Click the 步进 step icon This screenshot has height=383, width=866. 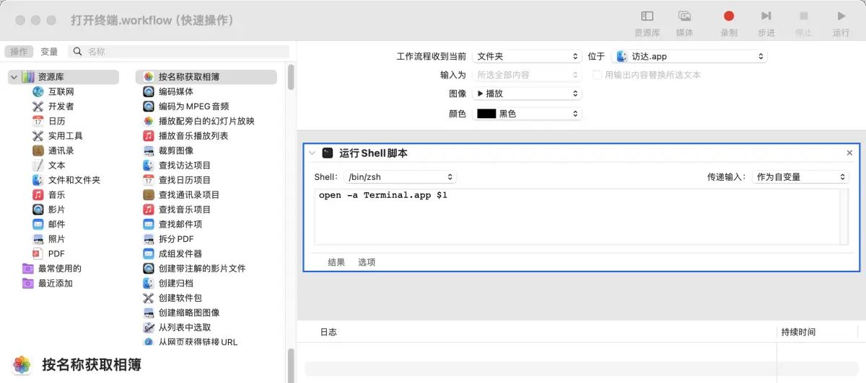coord(766,17)
